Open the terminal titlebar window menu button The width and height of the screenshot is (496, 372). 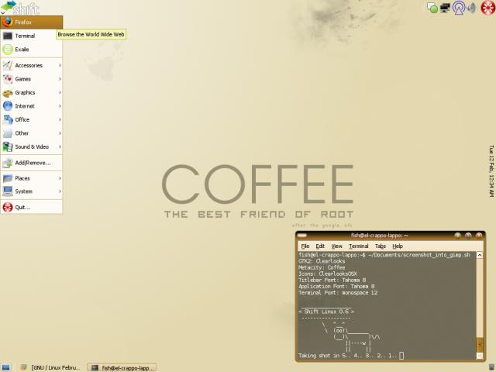(x=302, y=236)
